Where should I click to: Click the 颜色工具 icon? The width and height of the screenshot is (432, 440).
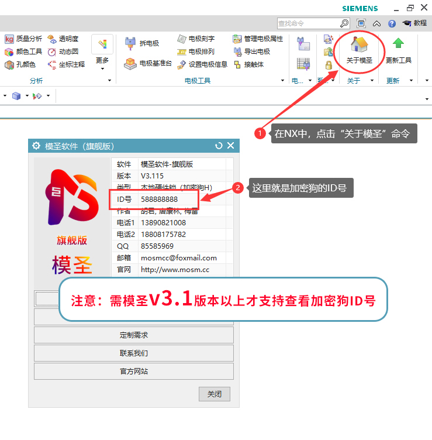(x=23, y=51)
